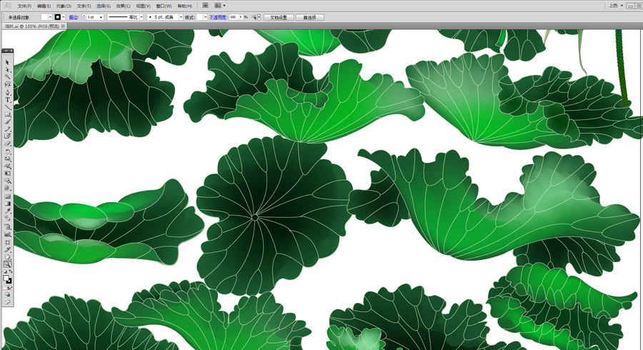
Task: Reset to default fill and stroke
Action: [5, 271]
